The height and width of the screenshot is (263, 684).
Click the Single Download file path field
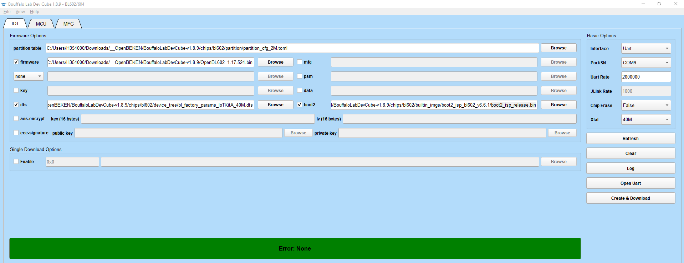(320, 162)
